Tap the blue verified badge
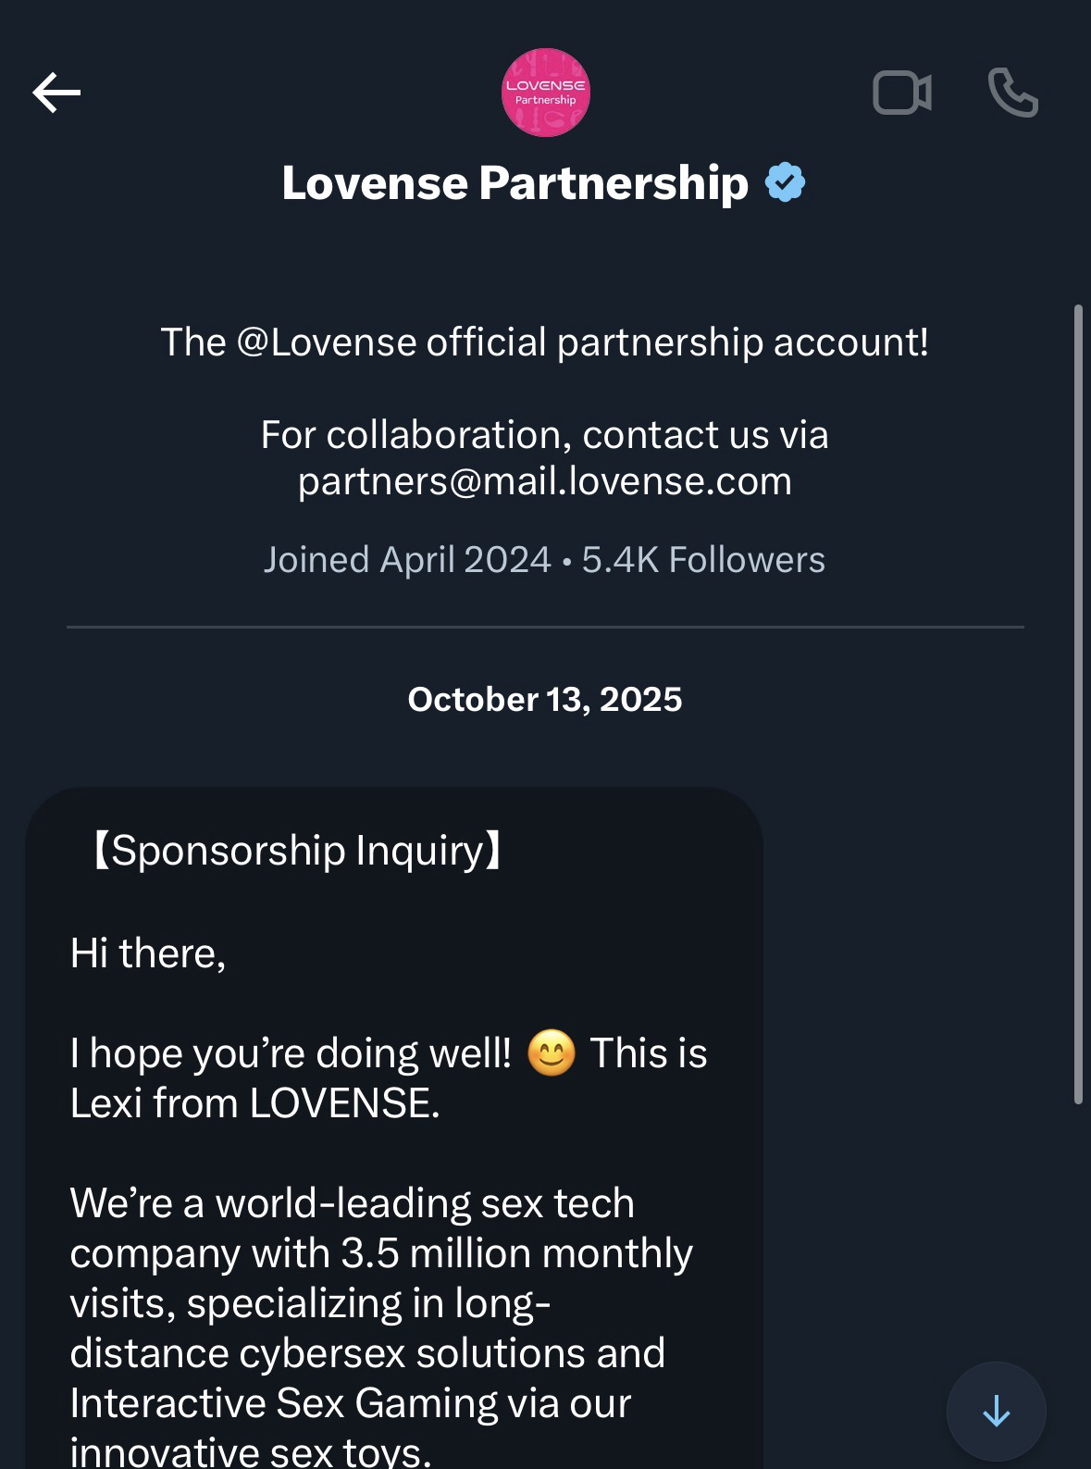The height and width of the screenshot is (1469, 1091). [785, 182]
